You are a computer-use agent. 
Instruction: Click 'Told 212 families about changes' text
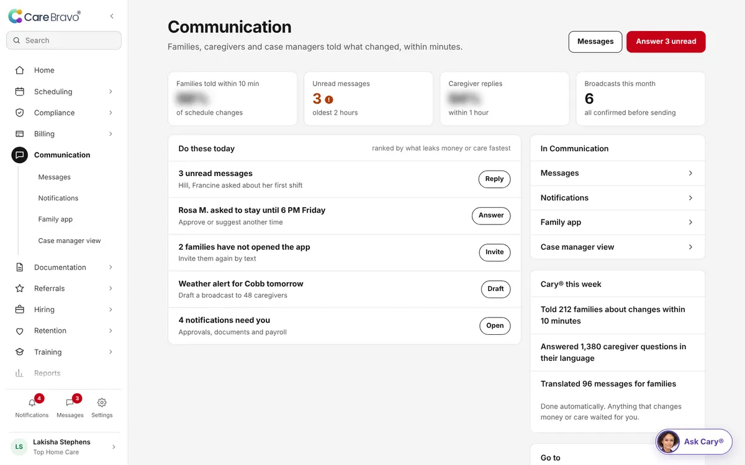pyautogui.click(x=613, y=315)
